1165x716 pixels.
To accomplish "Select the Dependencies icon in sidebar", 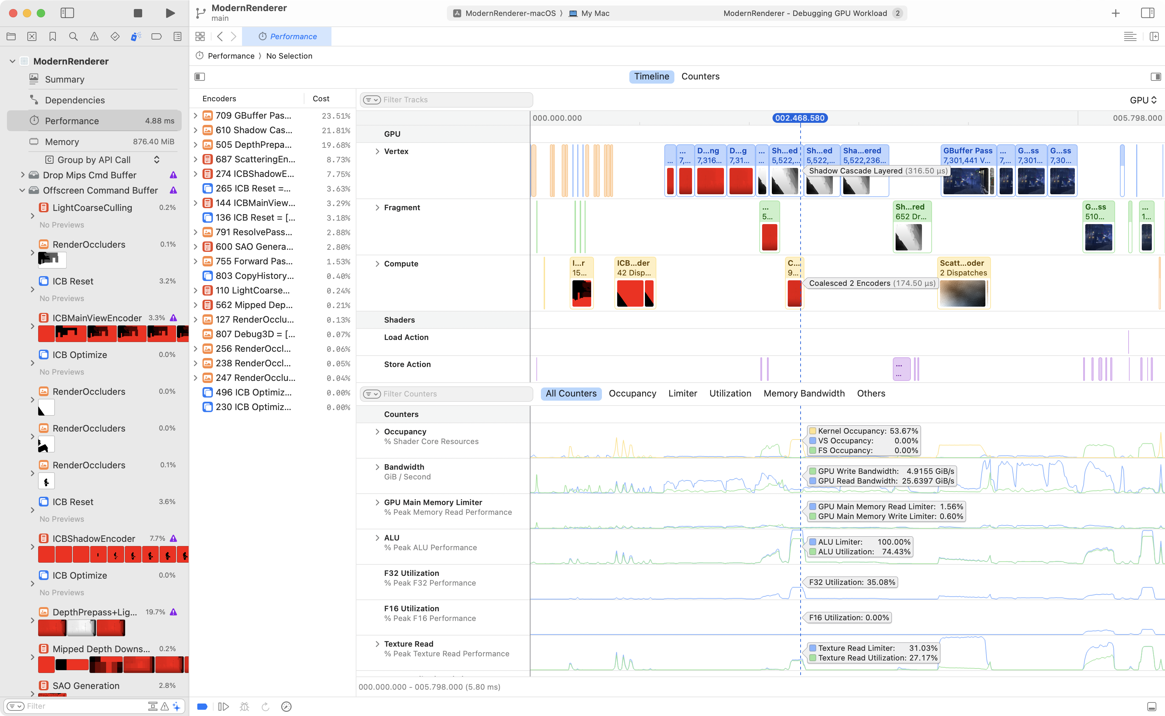I will pos(33,100).
